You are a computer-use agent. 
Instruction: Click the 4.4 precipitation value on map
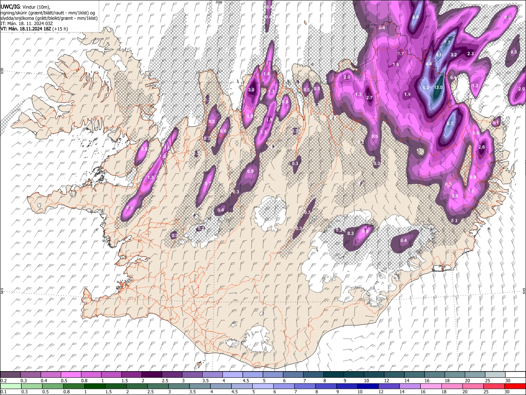click(429, 64)
